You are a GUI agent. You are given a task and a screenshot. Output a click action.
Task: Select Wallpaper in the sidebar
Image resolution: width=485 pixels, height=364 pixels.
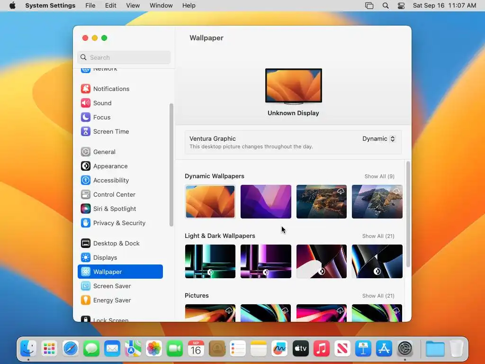click(x=120, y=272)
